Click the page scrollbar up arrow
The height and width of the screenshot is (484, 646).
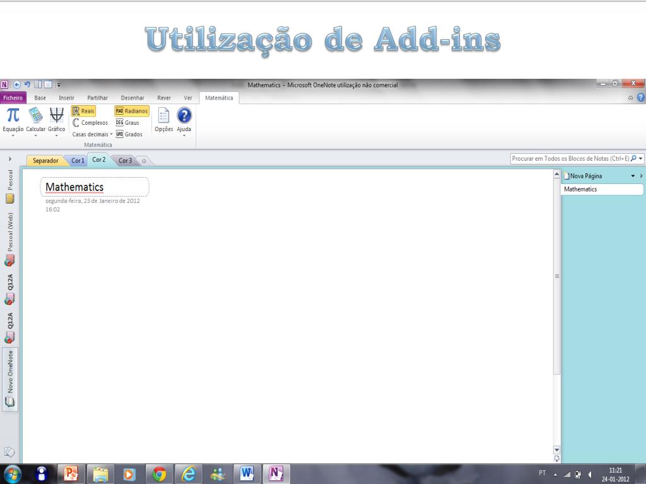pos(556,175)
